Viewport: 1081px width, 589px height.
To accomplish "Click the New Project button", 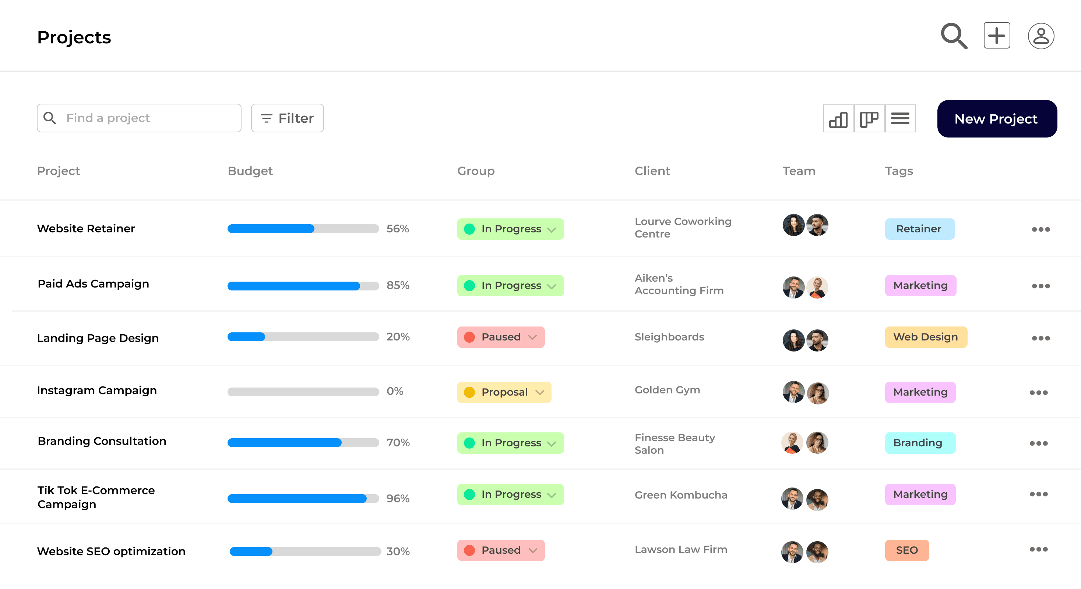I will (x=997, y=118).
